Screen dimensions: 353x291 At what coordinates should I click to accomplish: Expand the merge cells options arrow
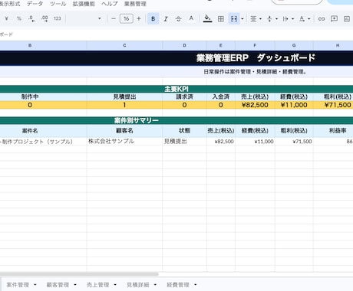[x=242, y=18]
